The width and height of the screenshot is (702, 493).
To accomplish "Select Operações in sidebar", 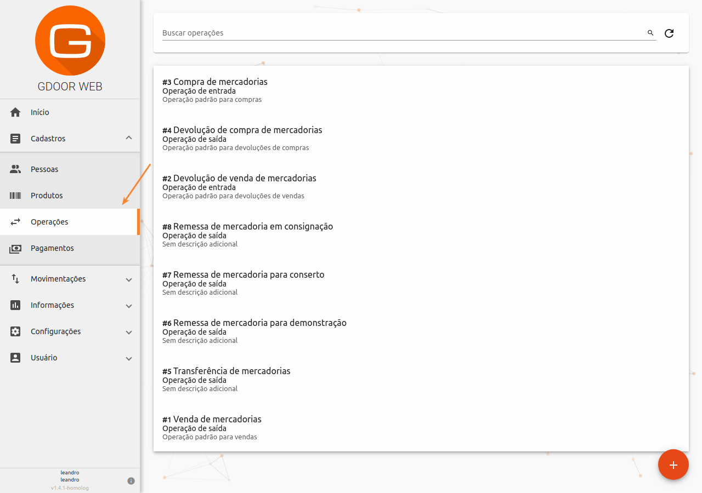I will point(70,222).
